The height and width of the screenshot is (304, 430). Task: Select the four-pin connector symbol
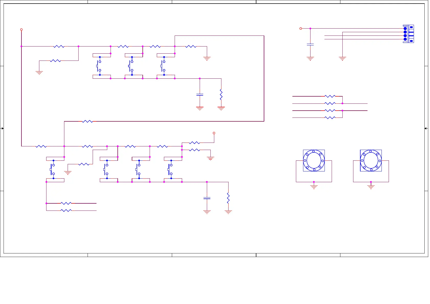(409, 34)
